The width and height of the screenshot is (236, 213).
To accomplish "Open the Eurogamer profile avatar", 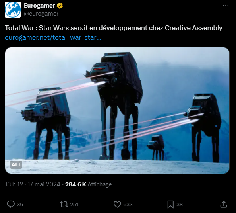I will [13, 10].
